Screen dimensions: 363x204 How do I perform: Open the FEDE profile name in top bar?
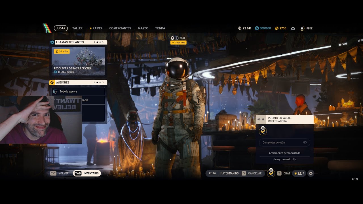(x=309, y=28)
